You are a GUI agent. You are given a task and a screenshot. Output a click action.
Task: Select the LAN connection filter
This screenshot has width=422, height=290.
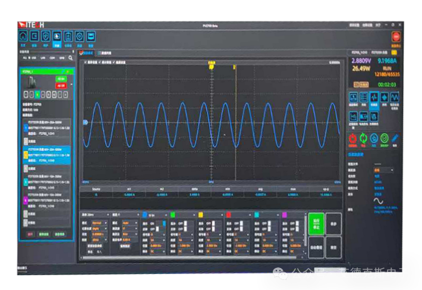(x=43, y=58)
